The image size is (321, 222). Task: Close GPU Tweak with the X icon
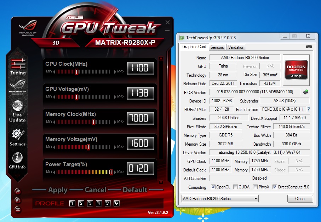(168, 22)
